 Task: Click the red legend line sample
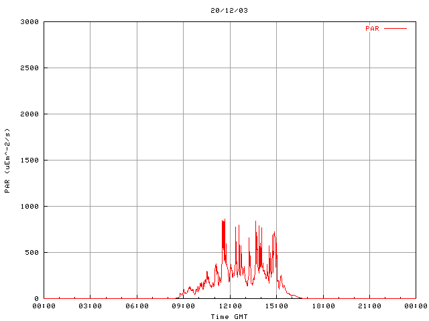pyautogui.click(x=395, y=28)
